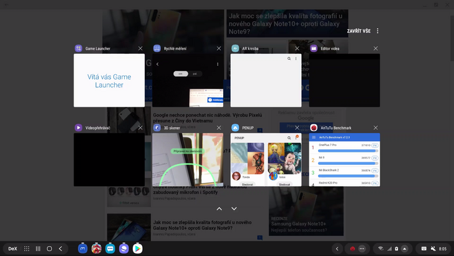Open the apps grid in taskbar

click(27, 249)
